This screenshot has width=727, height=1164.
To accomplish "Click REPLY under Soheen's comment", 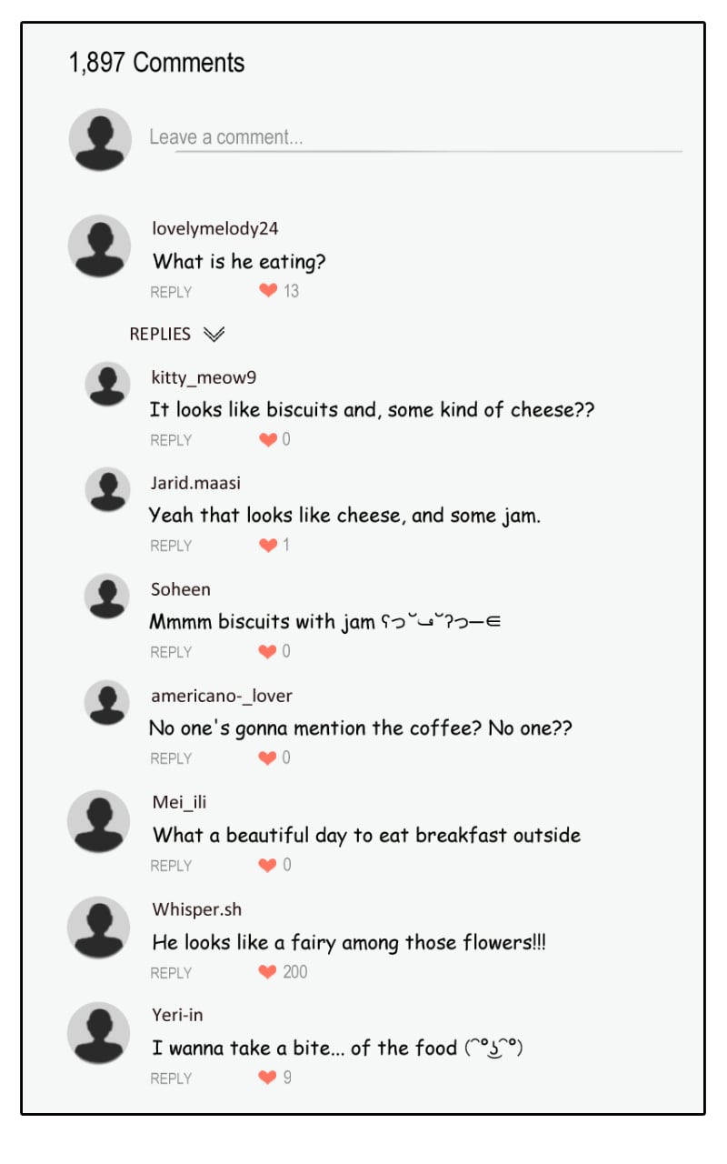I will (x=171, y=652).
